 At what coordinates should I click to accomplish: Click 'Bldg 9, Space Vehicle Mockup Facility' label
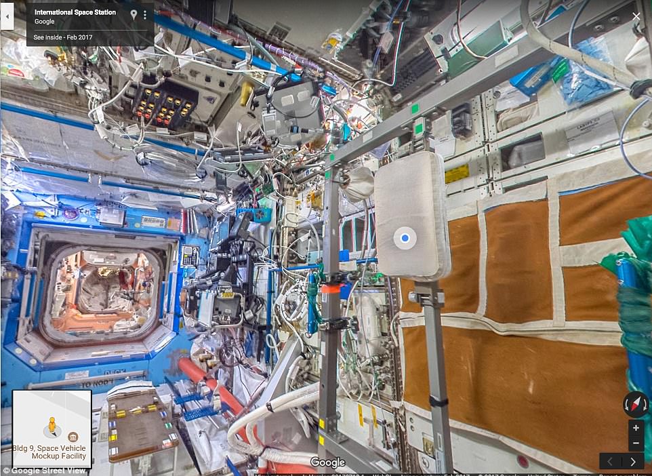(x=49, y=452)
